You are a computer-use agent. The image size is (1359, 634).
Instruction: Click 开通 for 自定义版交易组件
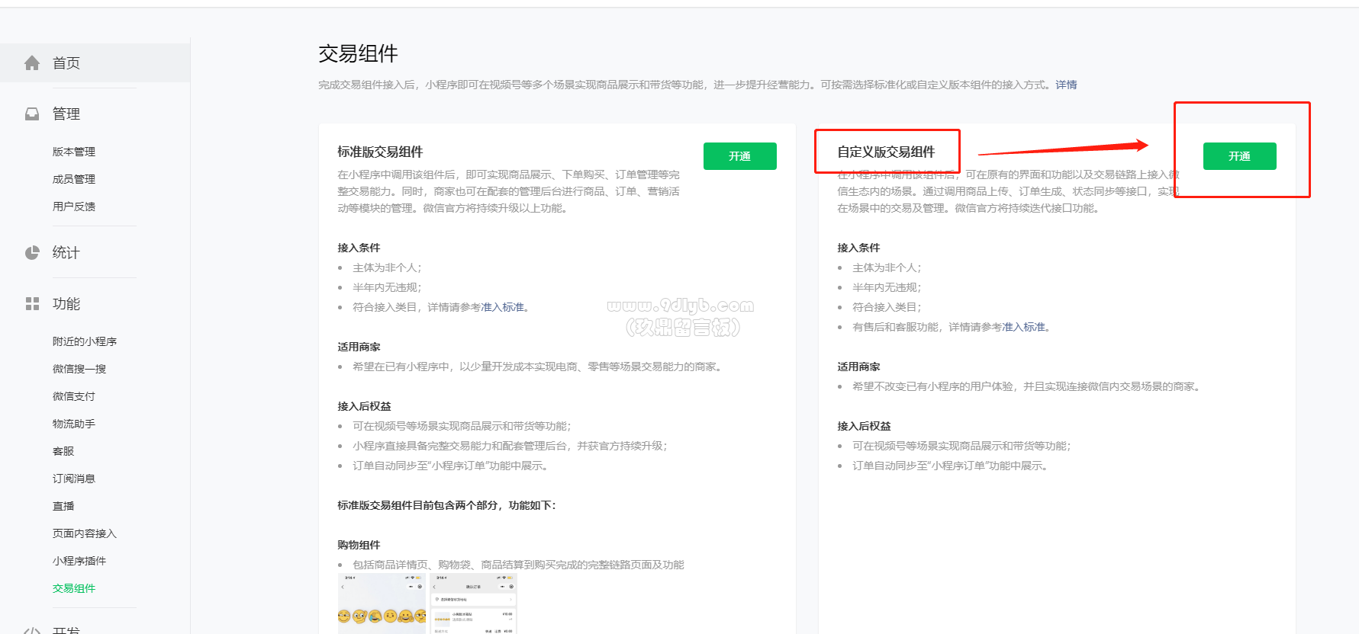point(1240,156)
